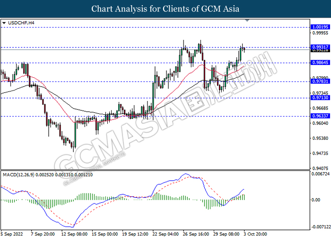Screen dimensions: 331x237
Task: Click the MACD 0.006724 scale value
Action: 321,174
